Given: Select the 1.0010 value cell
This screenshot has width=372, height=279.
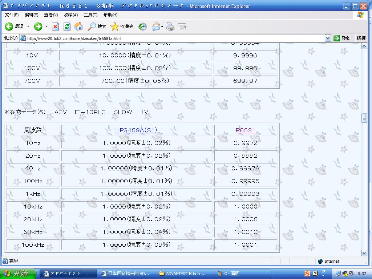Looking at the screenshot, I should 246,232.
